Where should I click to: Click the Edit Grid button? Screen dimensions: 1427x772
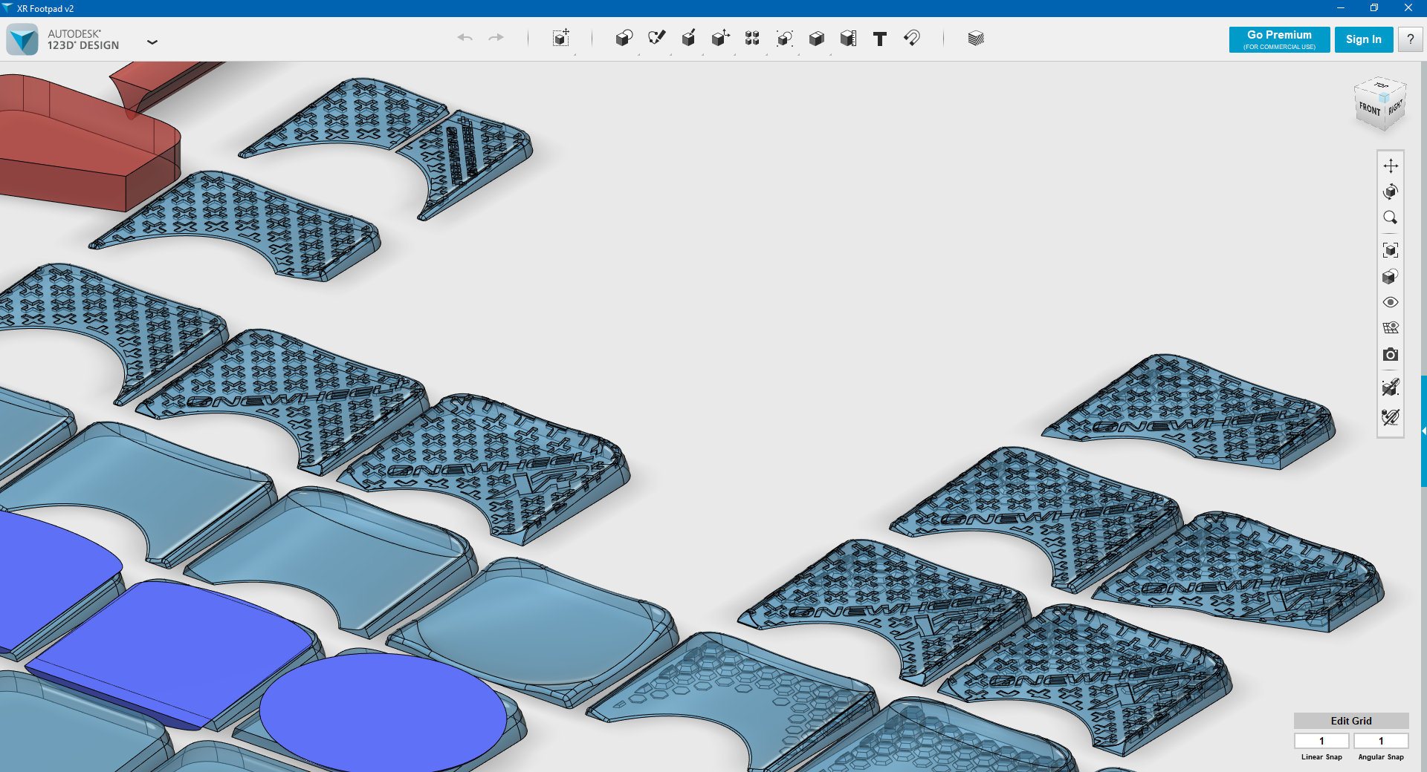[x=1351, y=721]
